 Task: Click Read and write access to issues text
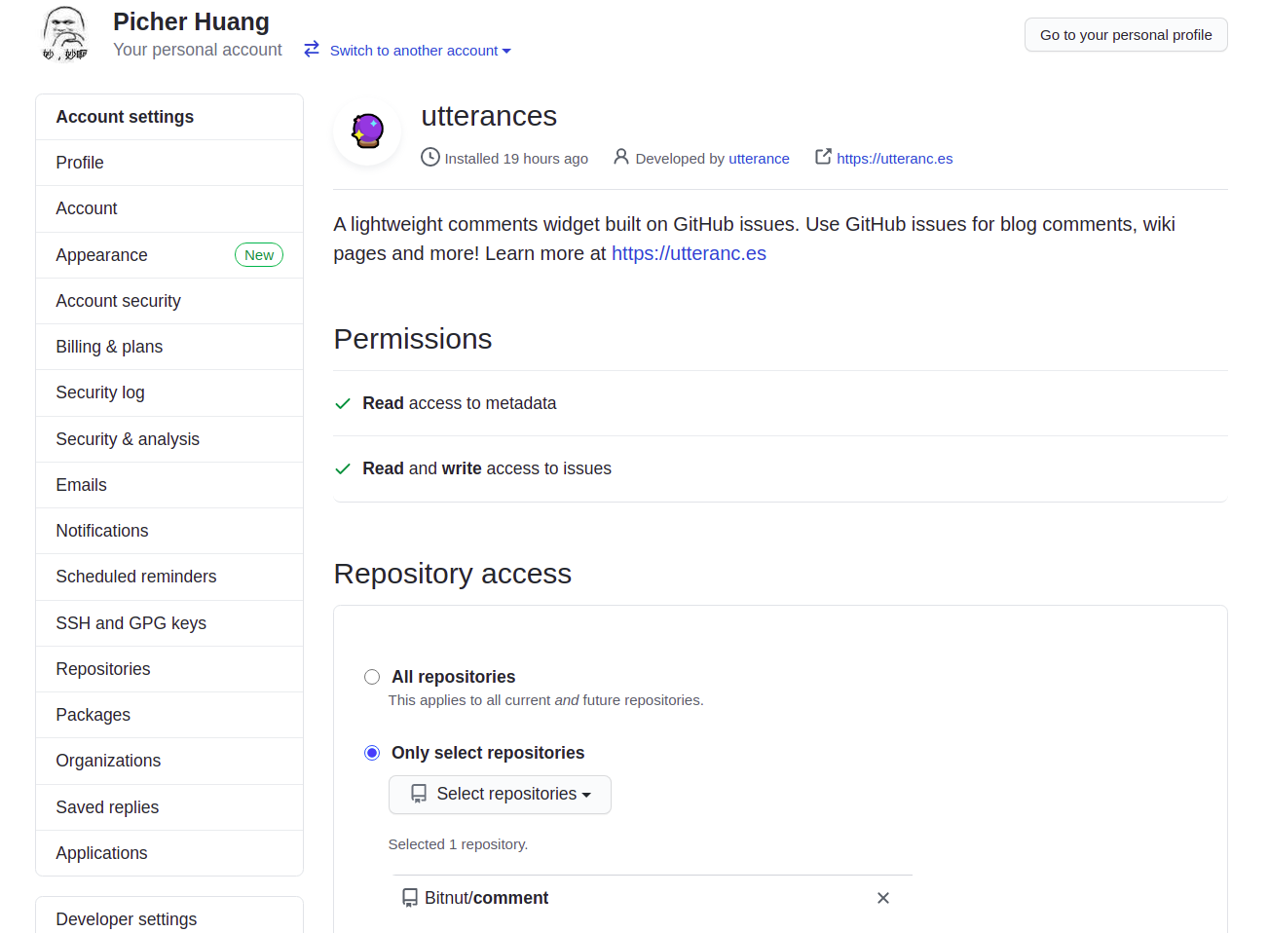click(x=487, y=468)
